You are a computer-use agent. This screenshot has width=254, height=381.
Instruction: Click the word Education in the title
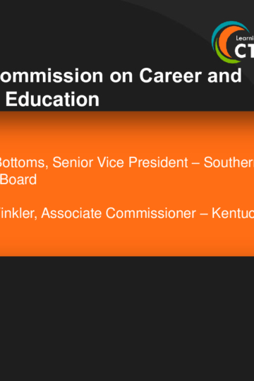coord(52,99)
